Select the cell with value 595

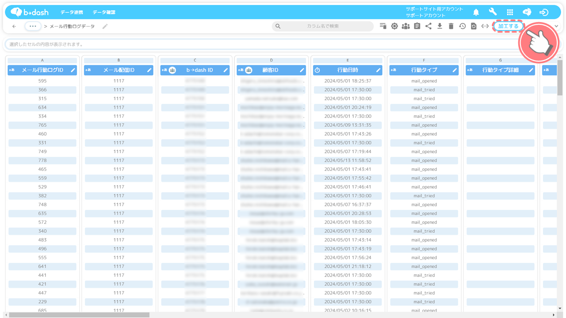(42, 81)
